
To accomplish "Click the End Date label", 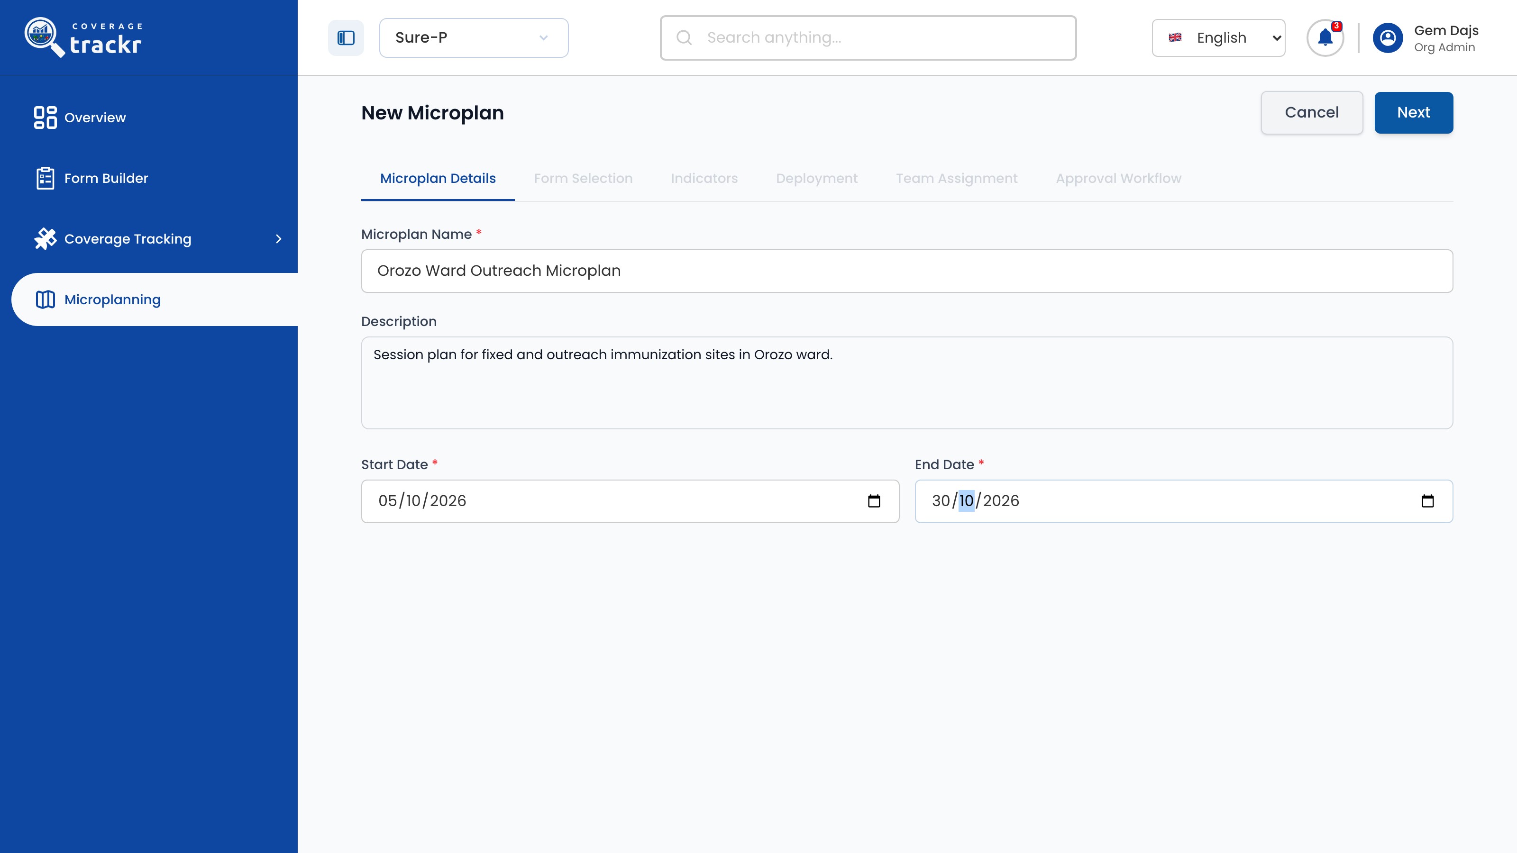I will pyautogui.click(x=944, y=464).
